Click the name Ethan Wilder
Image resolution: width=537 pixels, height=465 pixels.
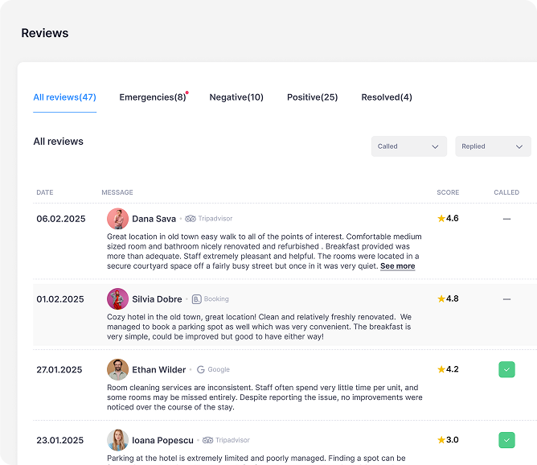[159, 370]
